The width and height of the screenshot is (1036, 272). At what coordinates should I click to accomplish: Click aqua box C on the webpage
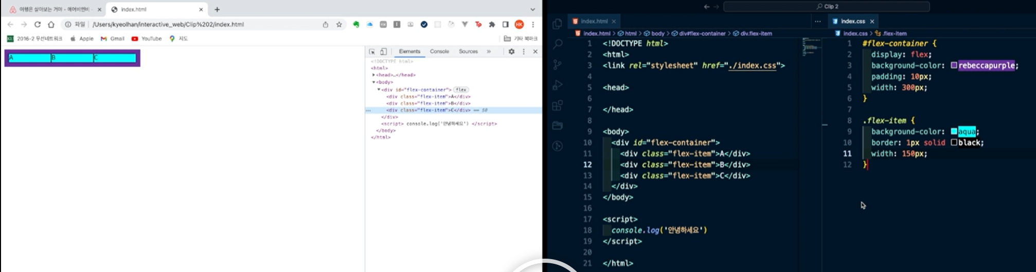tap(115, 58)
